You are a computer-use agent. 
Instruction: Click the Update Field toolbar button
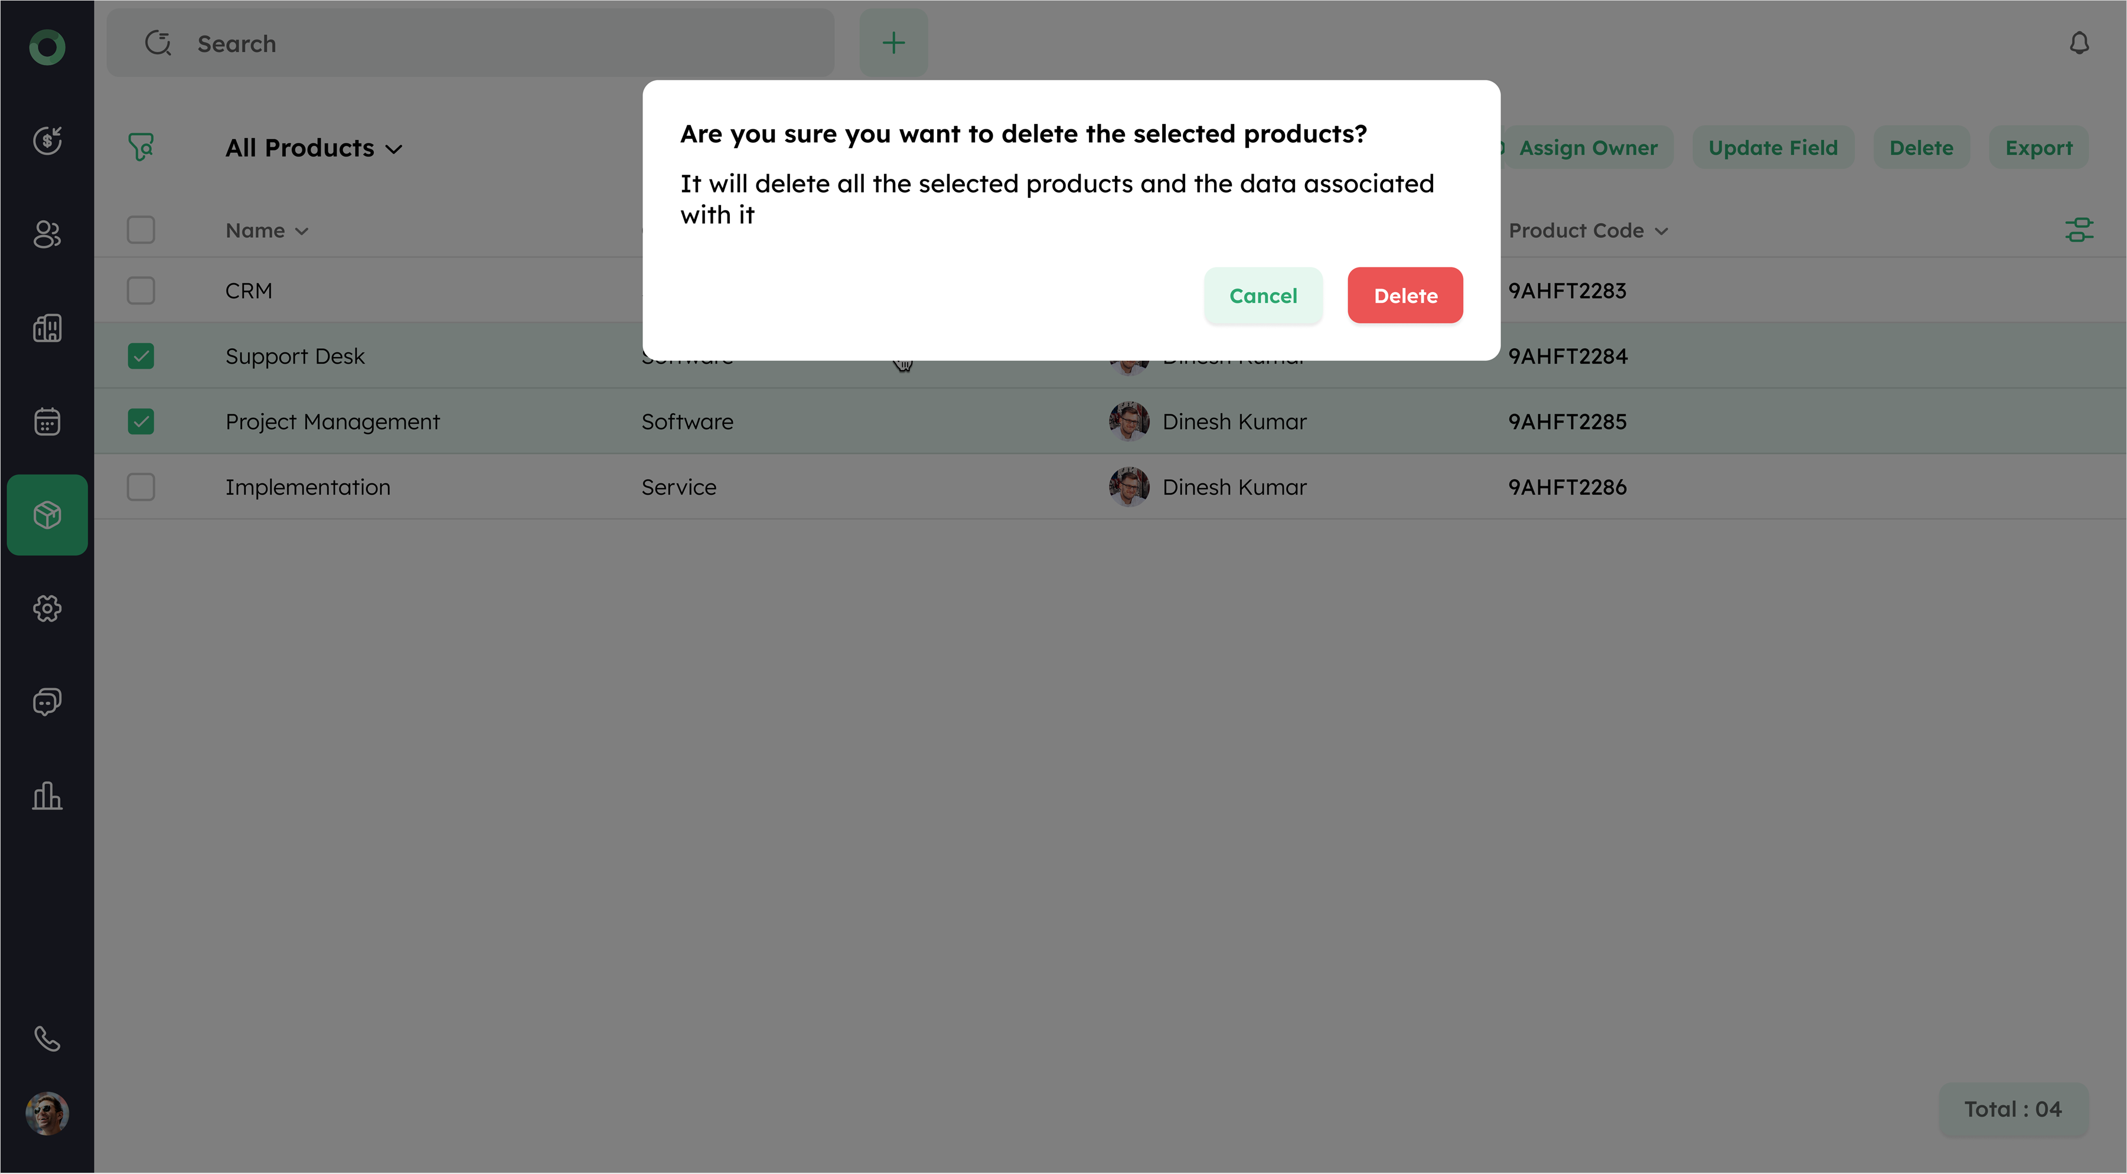1773,148
